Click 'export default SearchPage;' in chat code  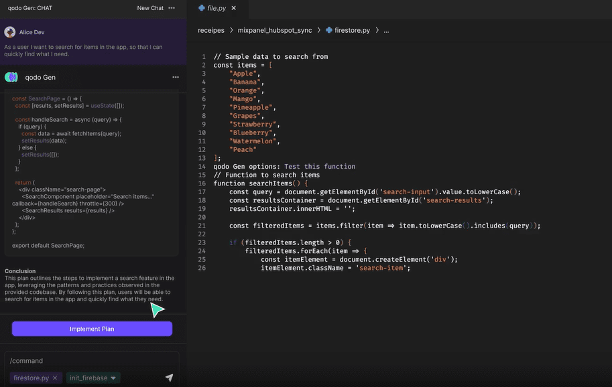(x=48, y=246)
